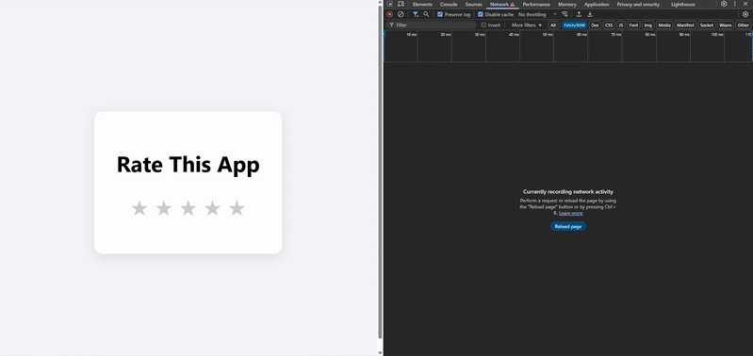Screen dimensions: 753x356
Task: Open the Learn more link
Action: tap(570, 213)
